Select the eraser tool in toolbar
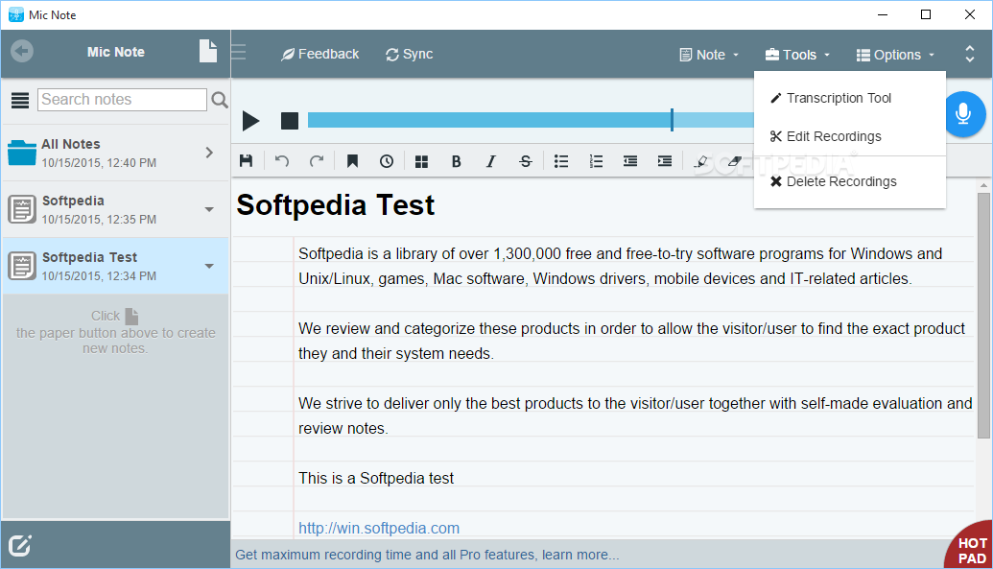The height and width of the screenshot is (569, 993). coord(735,161)
